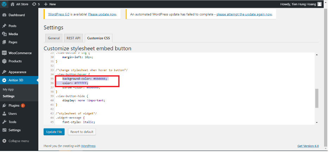329x152 pixels.
Task: Open Dashboard via its gauge icon
Action: coord(4,15)
